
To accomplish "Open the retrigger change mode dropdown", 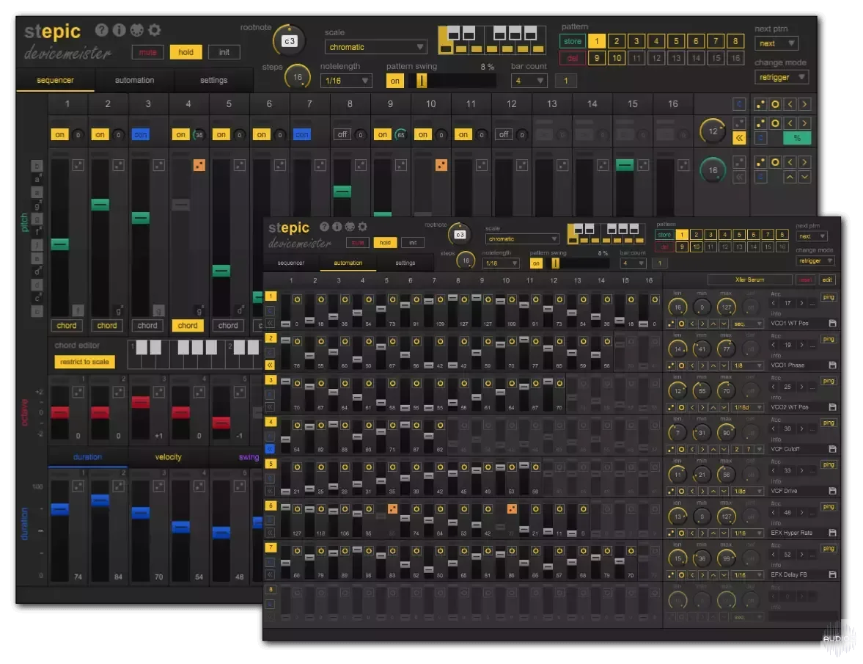I will click(x=781, y=78).
